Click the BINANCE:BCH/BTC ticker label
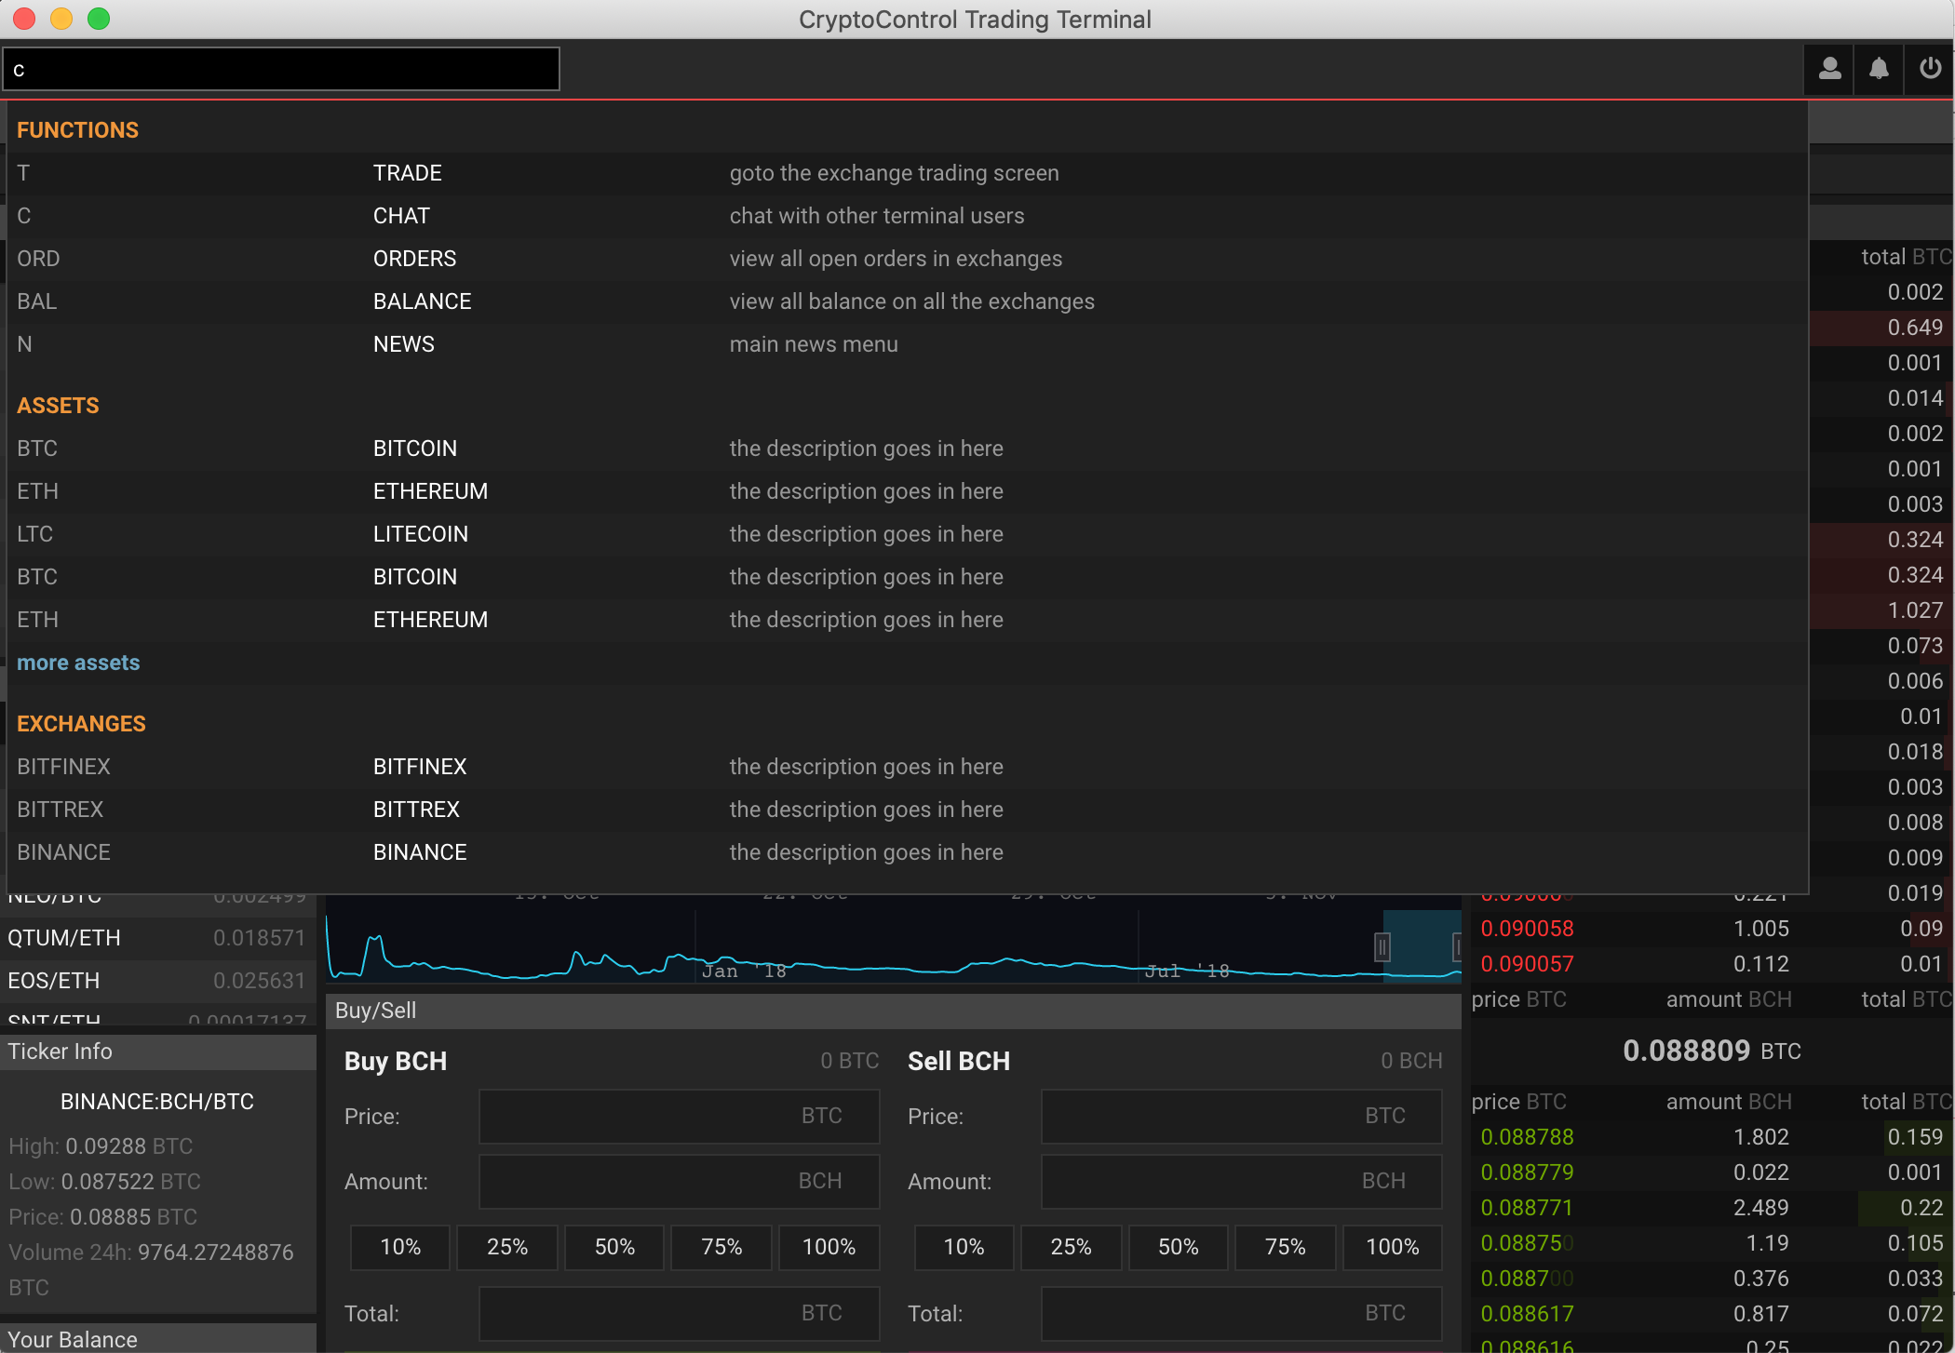The image size is (1955, 1353). 157,1102
